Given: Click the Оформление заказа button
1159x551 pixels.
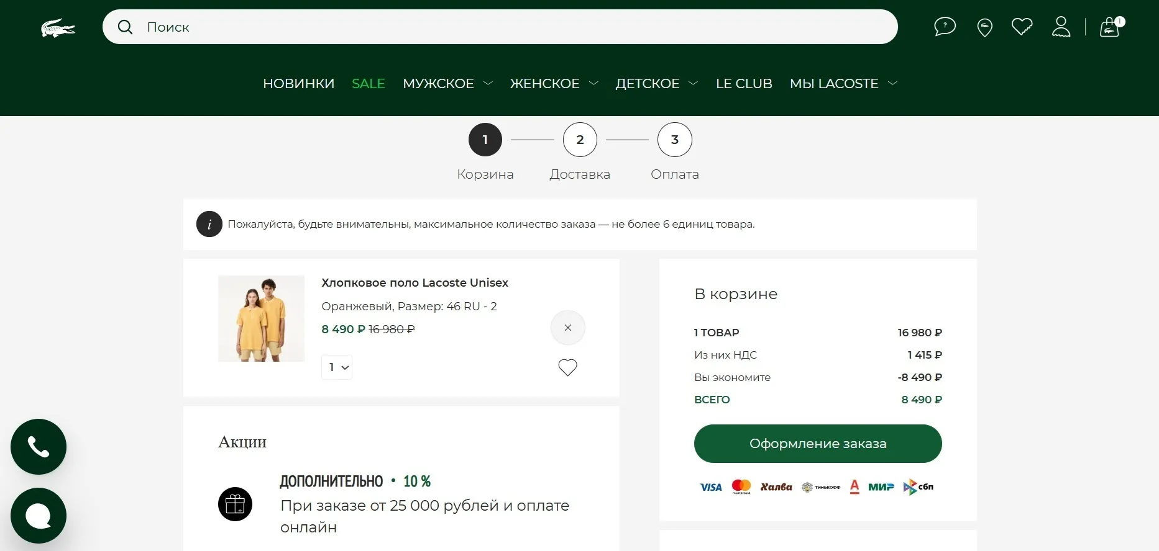Looking at the screenshot, I should click(818, 444).
